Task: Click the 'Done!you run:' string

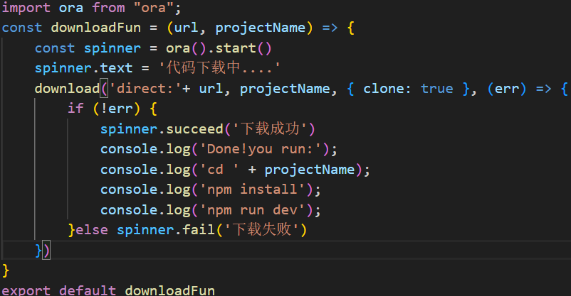Action: (260, 149)
